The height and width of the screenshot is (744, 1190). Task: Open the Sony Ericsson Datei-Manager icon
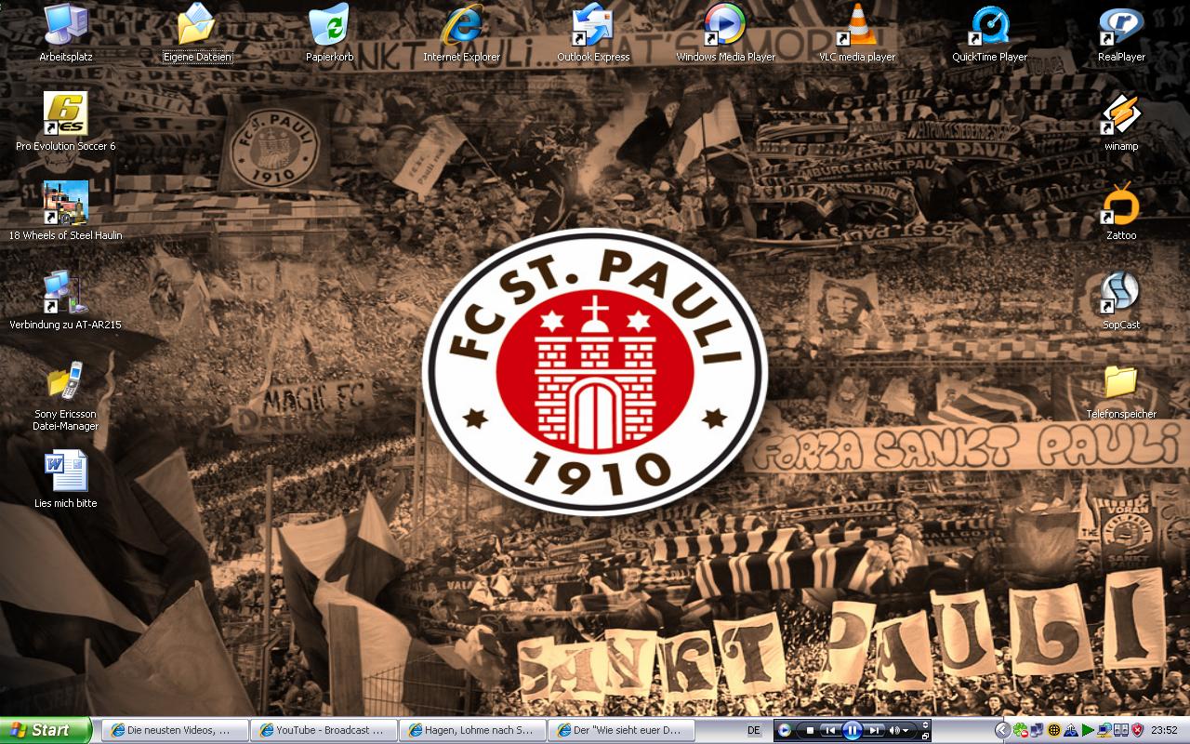[66, 394]
